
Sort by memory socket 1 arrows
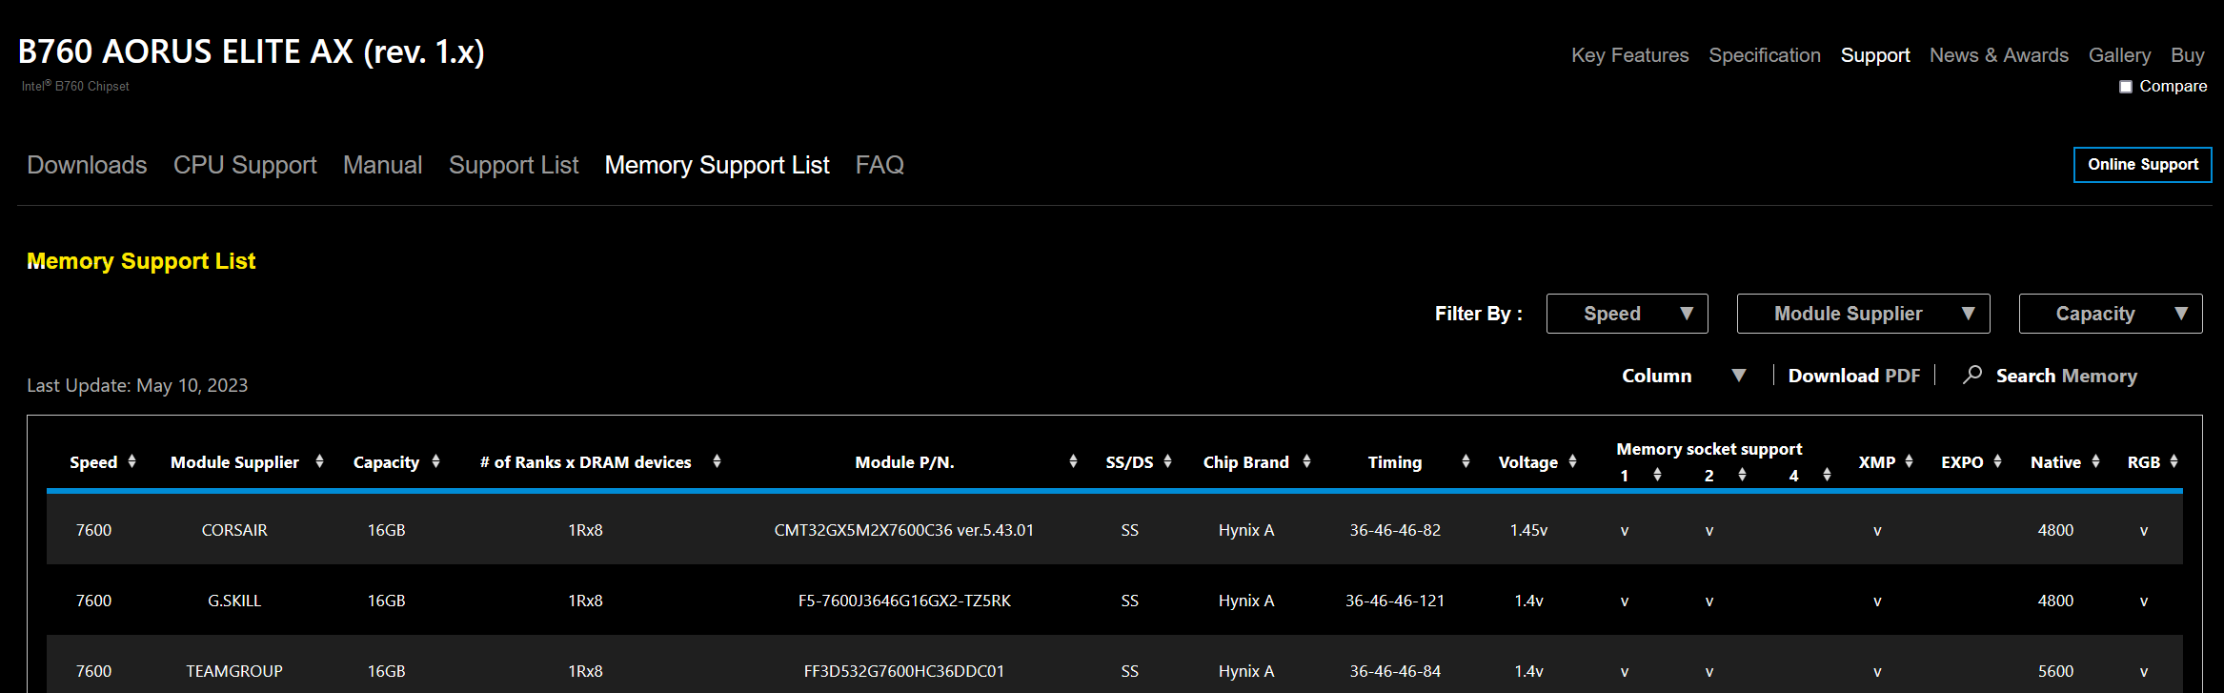point(1657,475)
